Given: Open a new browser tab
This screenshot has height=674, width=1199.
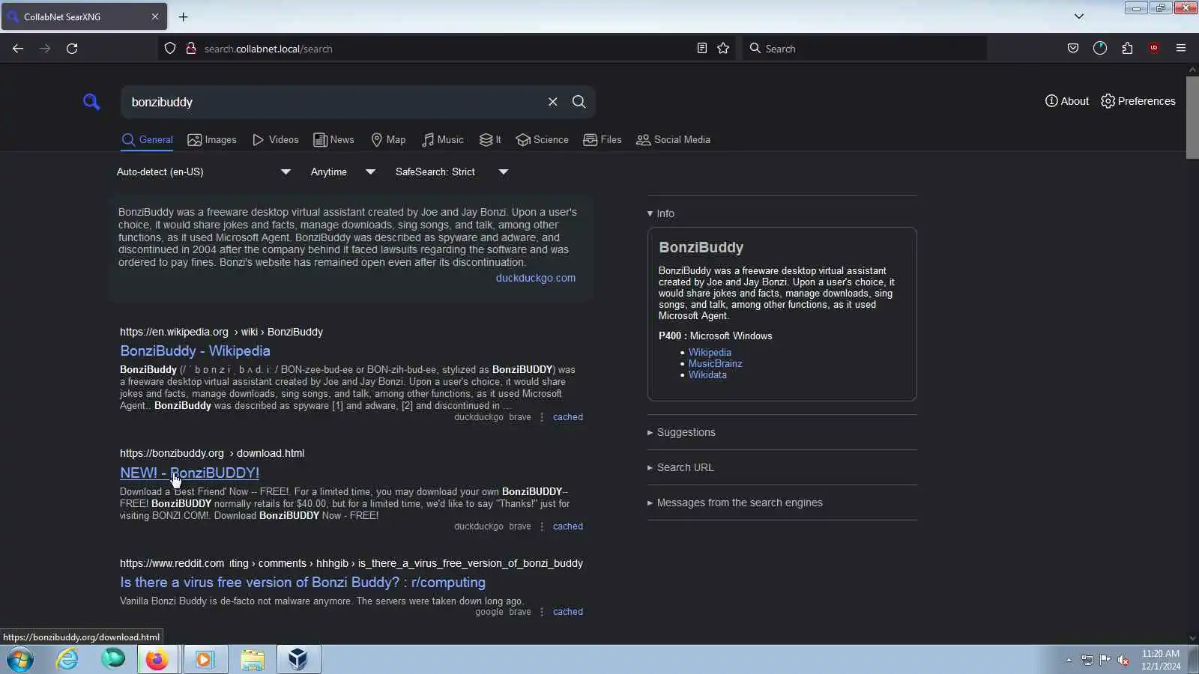Looking at the screenshot, I should 183,16.
